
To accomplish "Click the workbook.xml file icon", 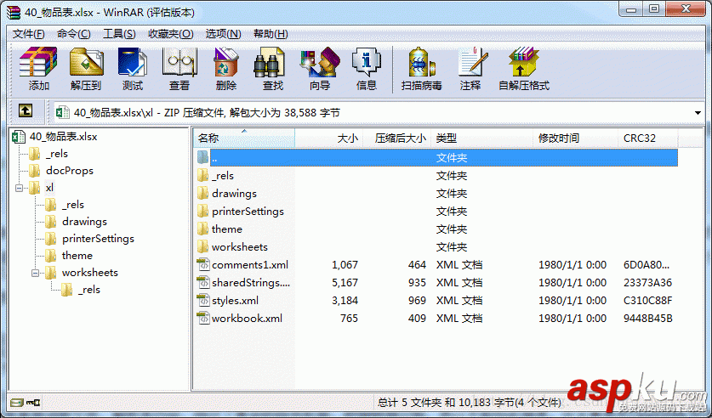I will [203, 319].
